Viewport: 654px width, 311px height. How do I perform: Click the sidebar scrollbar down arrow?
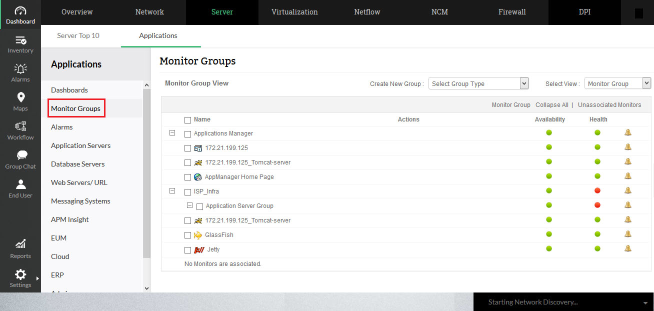(146, 288)
